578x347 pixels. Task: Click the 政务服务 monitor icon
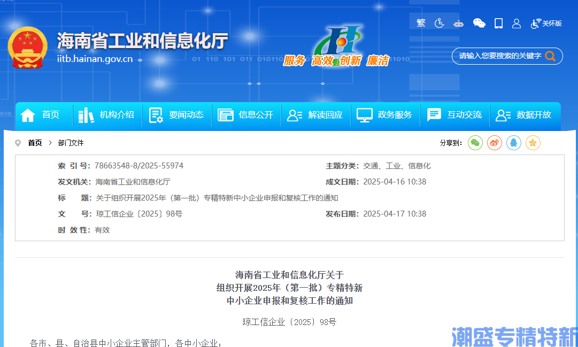pos(365,115)
